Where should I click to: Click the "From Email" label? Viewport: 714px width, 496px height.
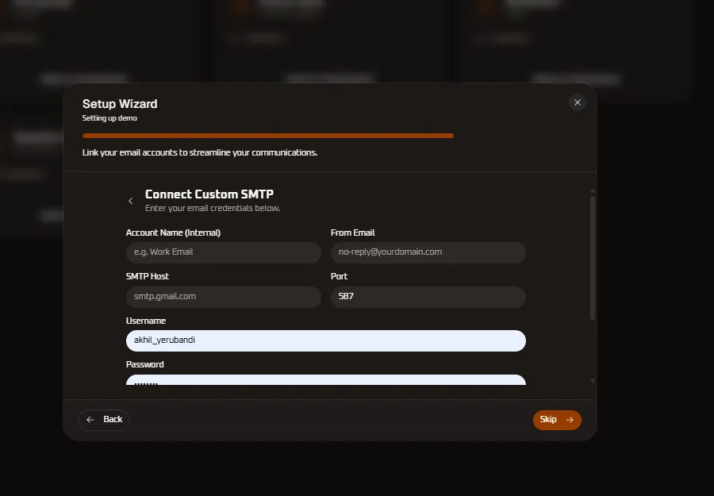point(352,233)
